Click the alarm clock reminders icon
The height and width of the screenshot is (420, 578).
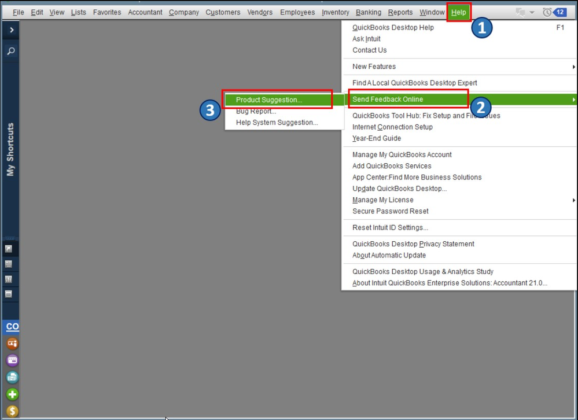pyautogui.click(x=547, y=12)
